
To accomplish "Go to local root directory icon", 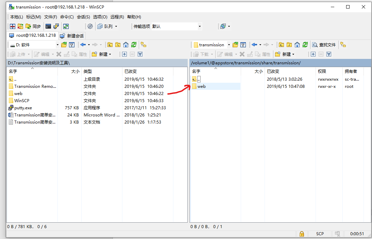I will point(118,45).
